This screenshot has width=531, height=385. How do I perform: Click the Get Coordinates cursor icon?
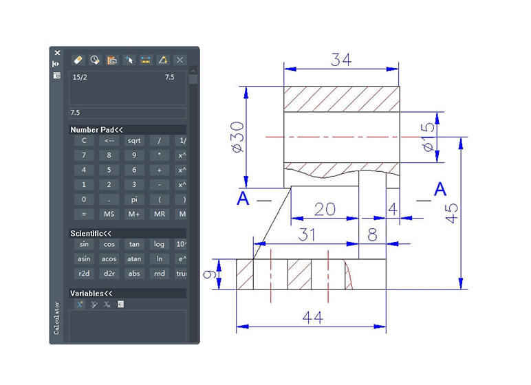coord(129,60)
